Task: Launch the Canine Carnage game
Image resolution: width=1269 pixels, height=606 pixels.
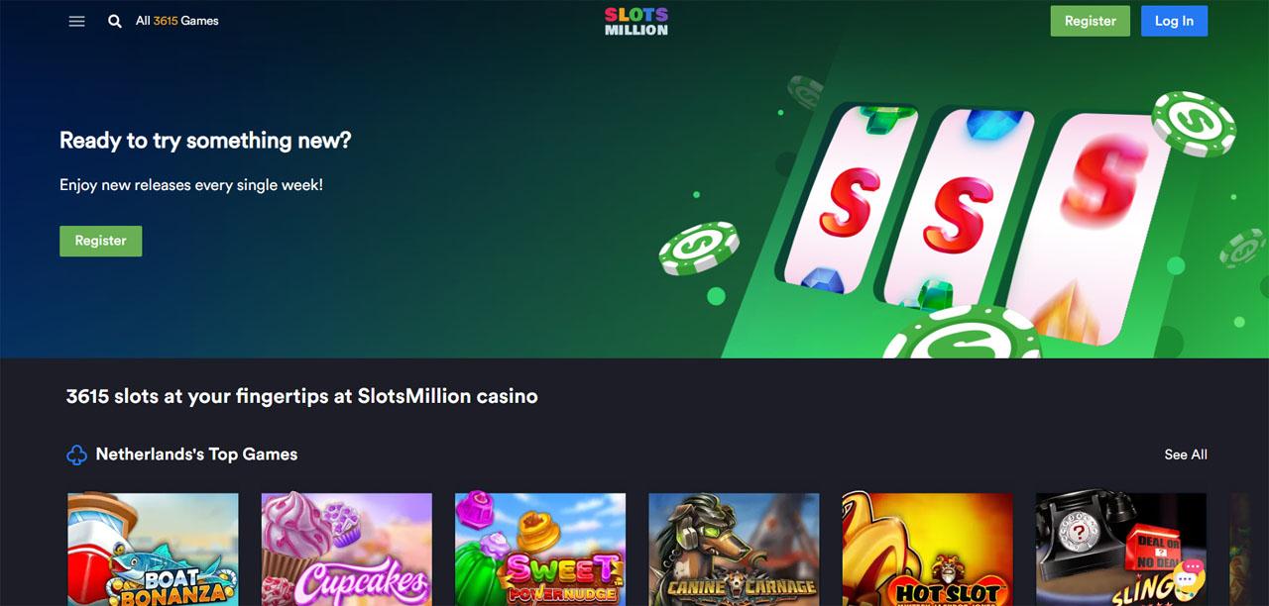Action: pos(734,550)
